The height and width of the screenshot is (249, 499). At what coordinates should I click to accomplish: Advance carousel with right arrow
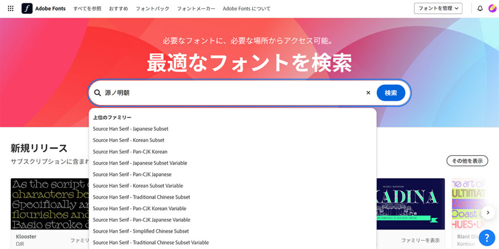point(488,213)
